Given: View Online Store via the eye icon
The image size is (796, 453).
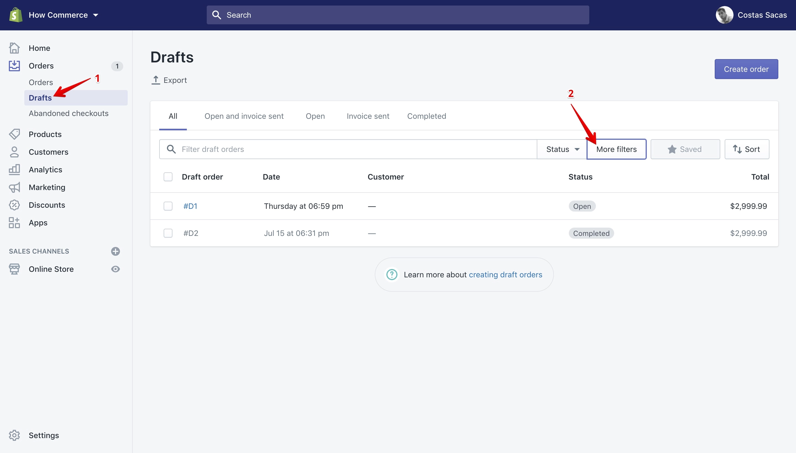Looking at the screenshot, I should (x=116, y=269).
